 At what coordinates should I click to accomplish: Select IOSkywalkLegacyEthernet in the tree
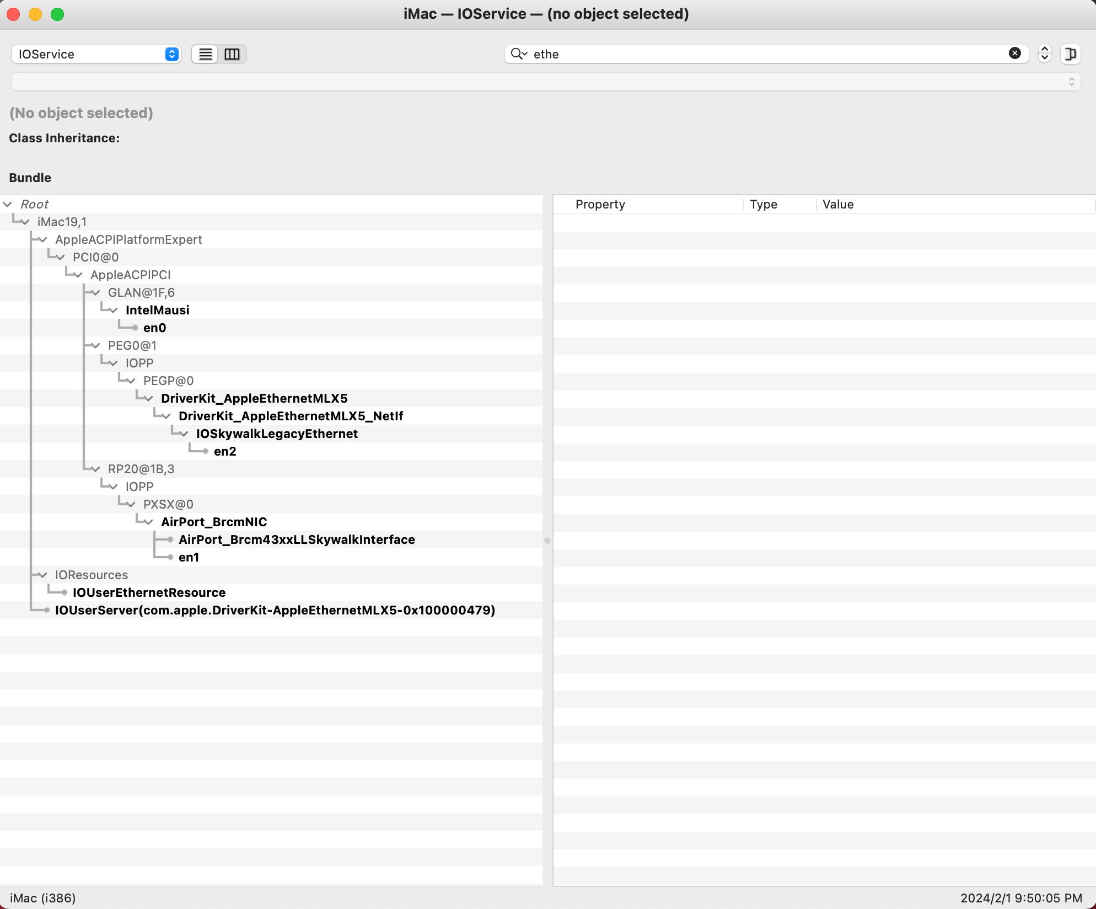pyautogui.click(x=277, y=434)
